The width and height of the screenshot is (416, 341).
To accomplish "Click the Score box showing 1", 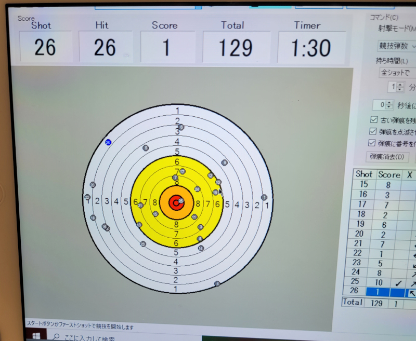I will 167,47.
